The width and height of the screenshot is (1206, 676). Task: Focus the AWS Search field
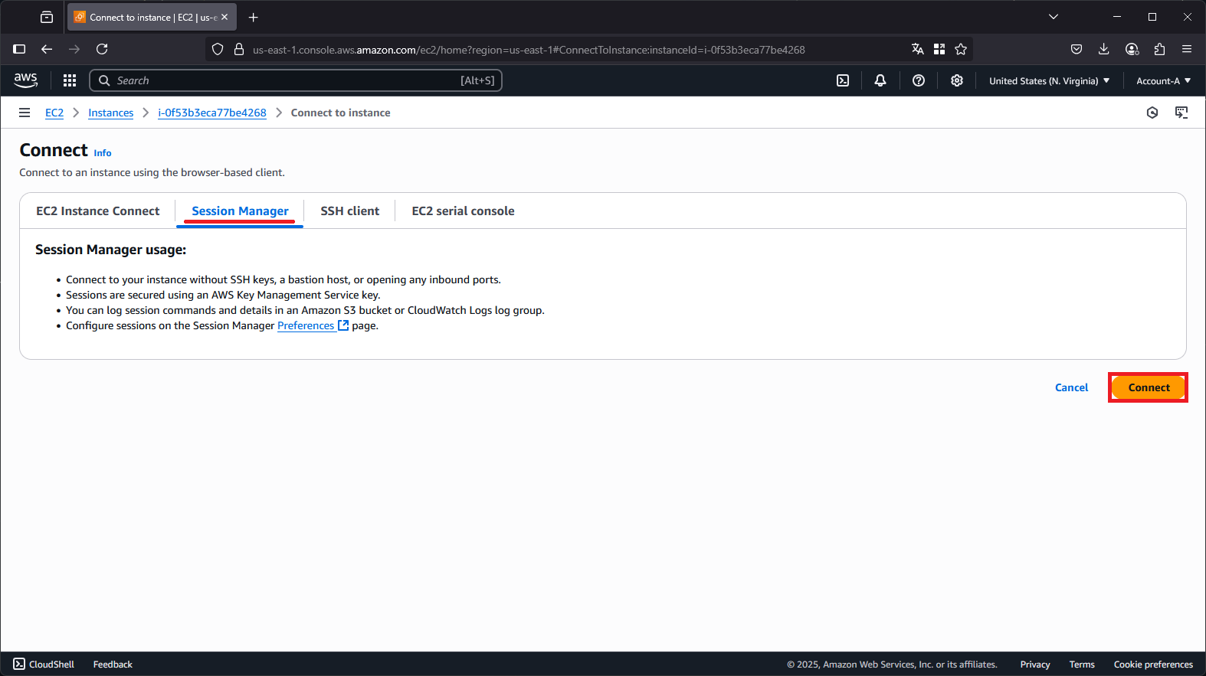click(x=296, y=80)
